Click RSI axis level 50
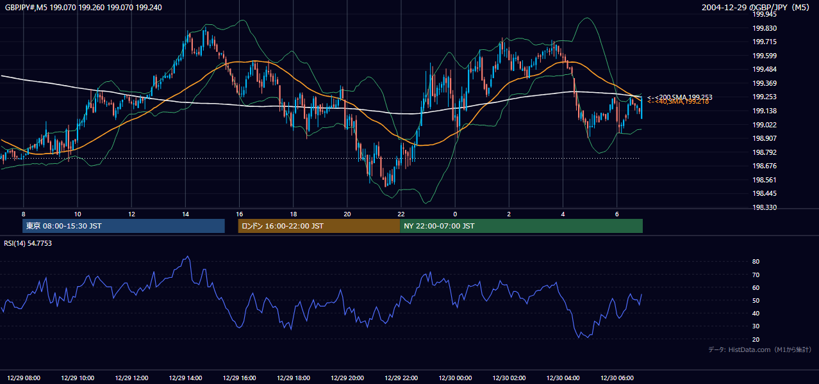This screenshot has height=384, width=819. click(756, 300)
